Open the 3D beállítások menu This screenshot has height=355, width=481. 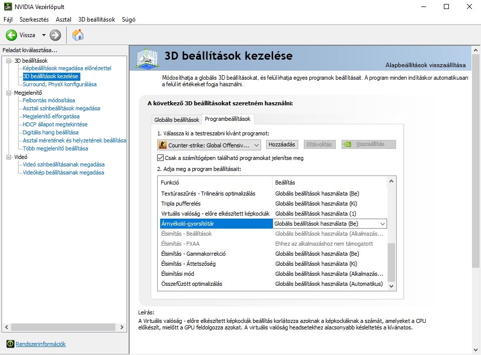(x=96, y=20)
